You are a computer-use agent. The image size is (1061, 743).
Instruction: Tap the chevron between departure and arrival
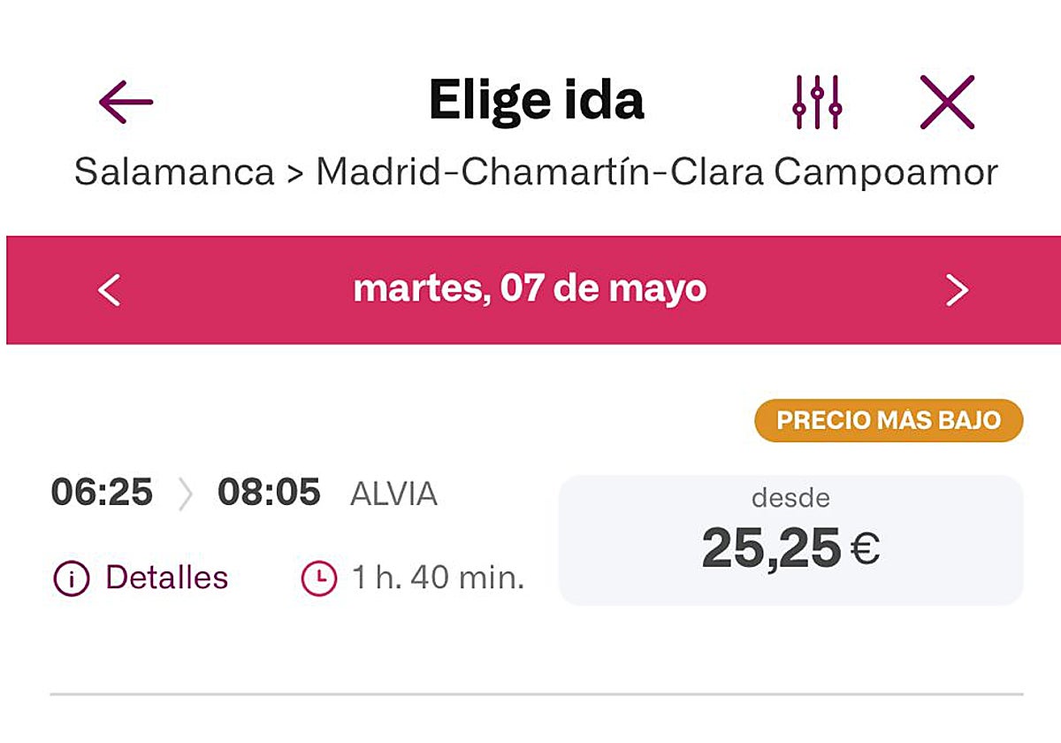click(x=185, y=494)
